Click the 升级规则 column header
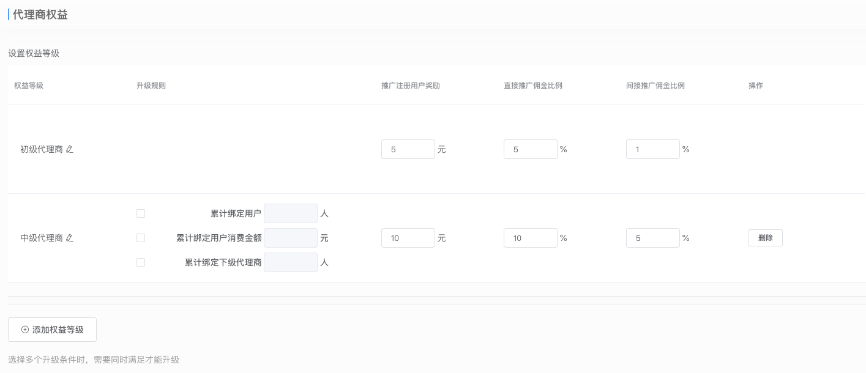This screenshot has width=866, height=373. tap(151, 86)
